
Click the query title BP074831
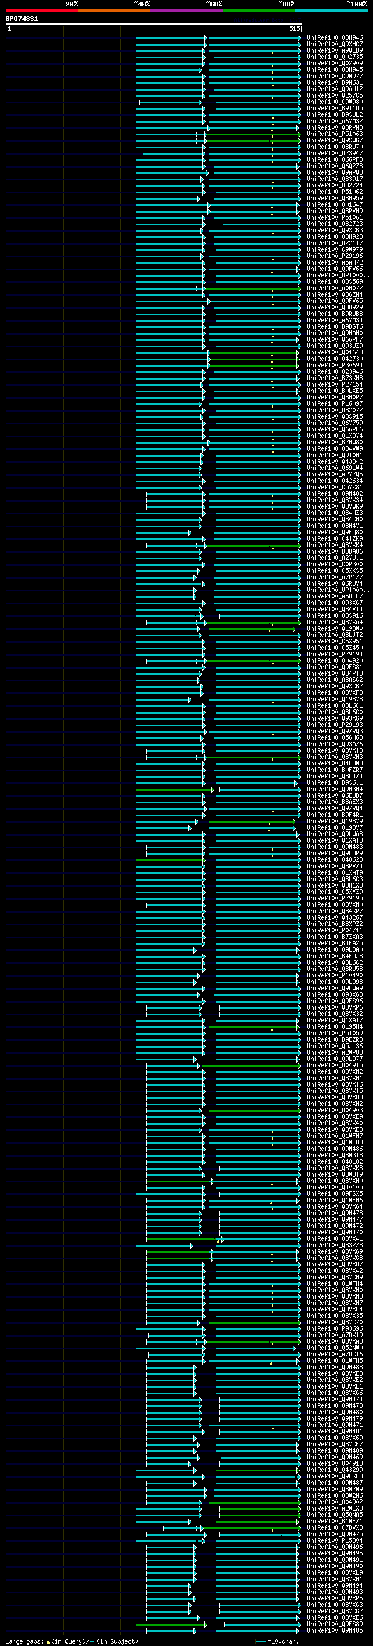(22, 19)
